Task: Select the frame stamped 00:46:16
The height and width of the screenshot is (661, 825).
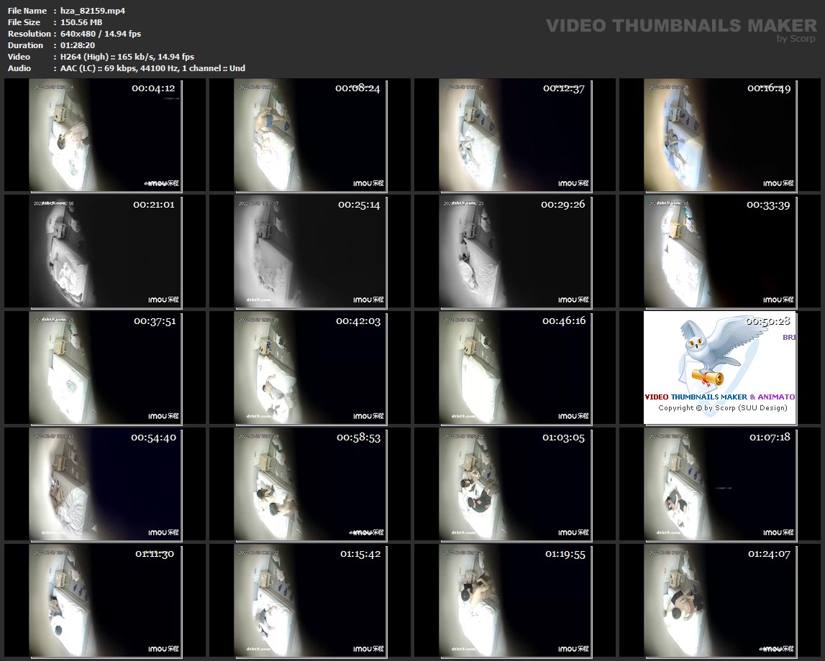Action: (x=515, y=368)
